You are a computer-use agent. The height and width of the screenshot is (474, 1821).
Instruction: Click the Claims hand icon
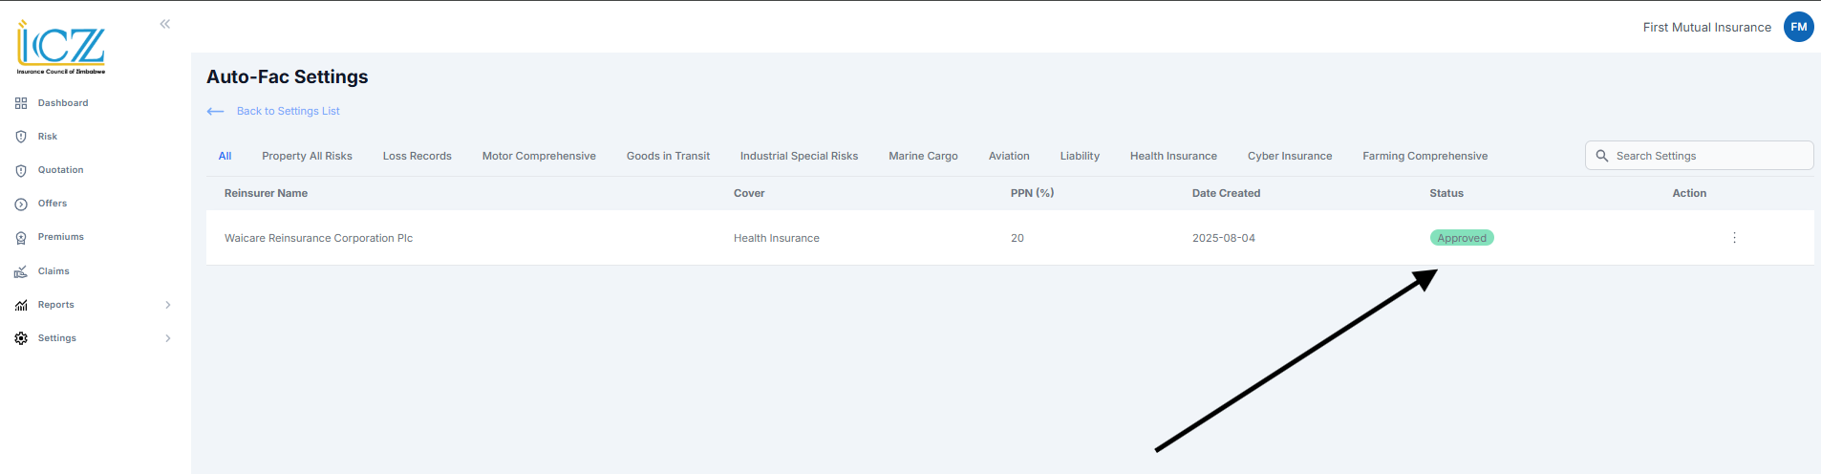pyautogui.click(x=21, y=271)
